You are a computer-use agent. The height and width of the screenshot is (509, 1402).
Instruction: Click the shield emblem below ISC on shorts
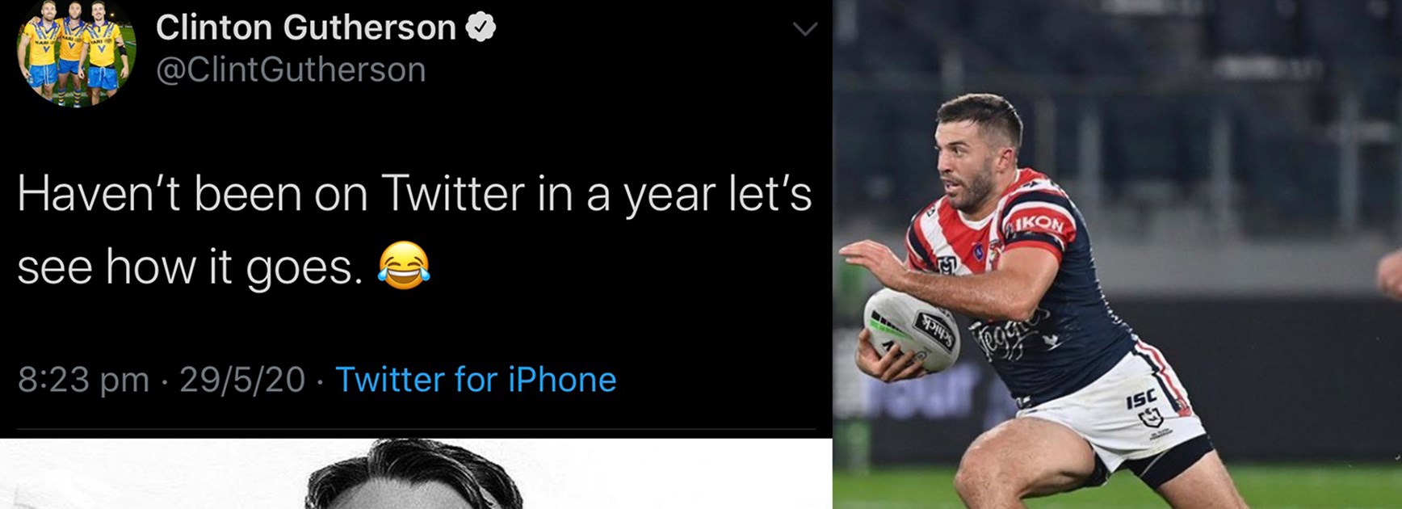[1150, 419]
